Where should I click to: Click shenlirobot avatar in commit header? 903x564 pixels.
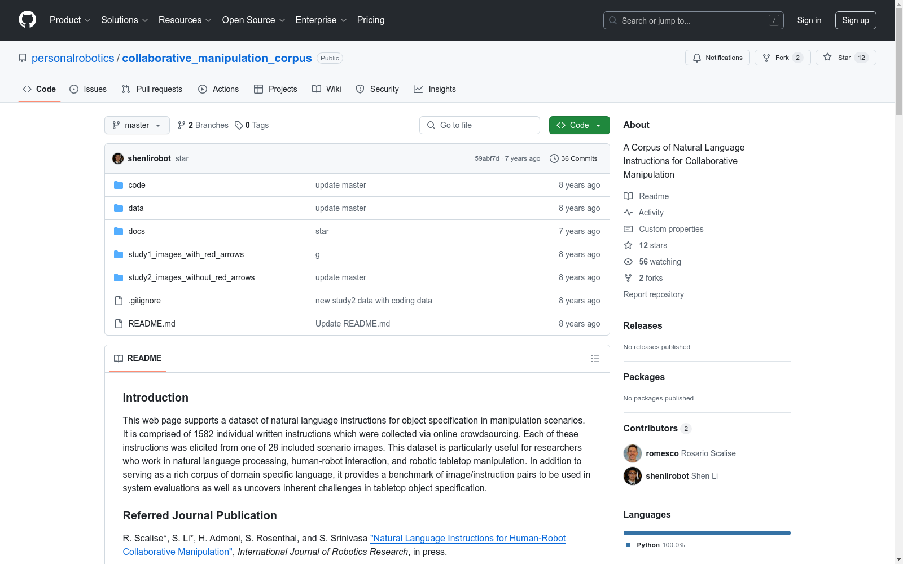tap(118, 158)
